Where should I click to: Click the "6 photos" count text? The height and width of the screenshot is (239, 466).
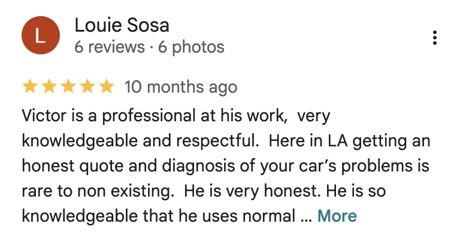(191, 47)
